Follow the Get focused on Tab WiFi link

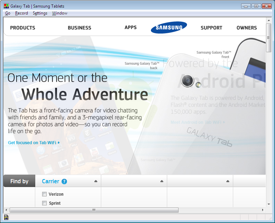click(34, 143)
